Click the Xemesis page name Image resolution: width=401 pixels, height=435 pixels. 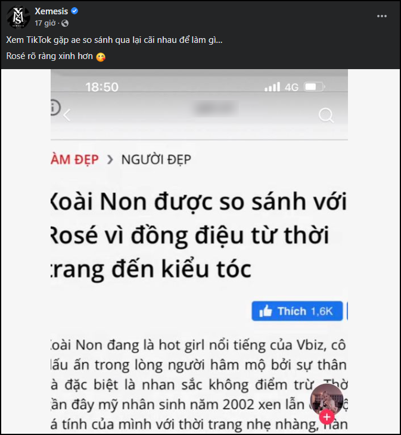[51, 11]
